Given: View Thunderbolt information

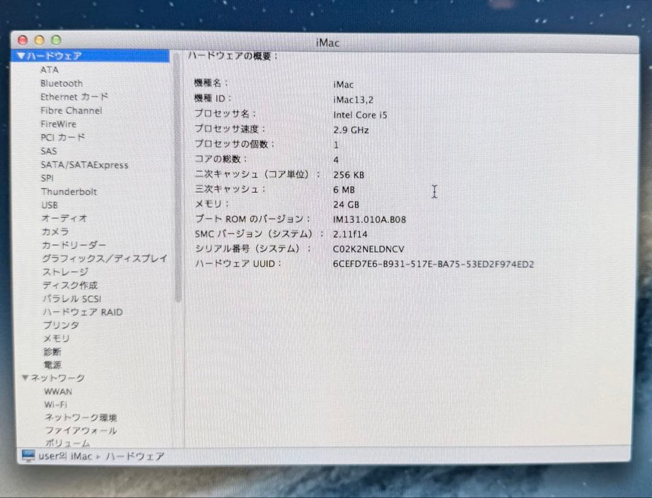Looking at the screenshot, I should (x=69, y=192).
